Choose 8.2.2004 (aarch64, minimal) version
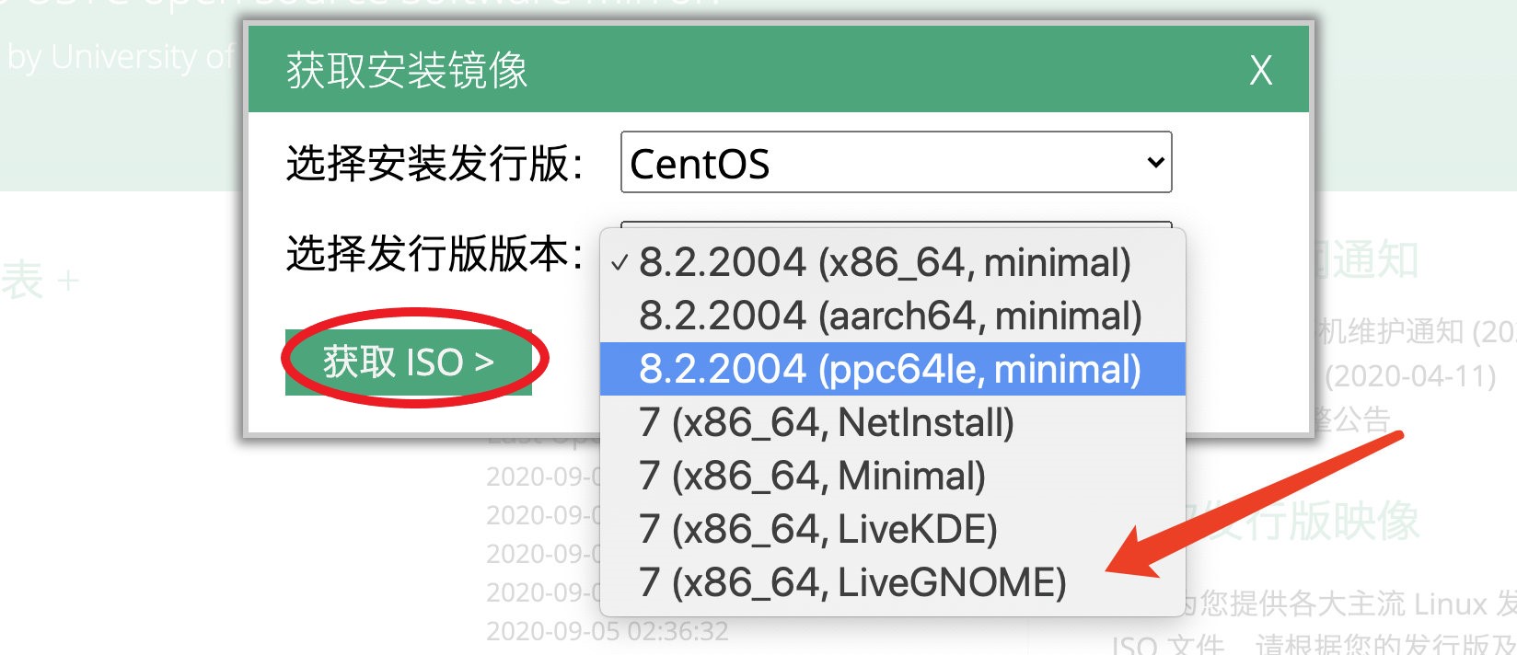The width and height of the screenshot is (1517, 655). [x=889, y=316]
